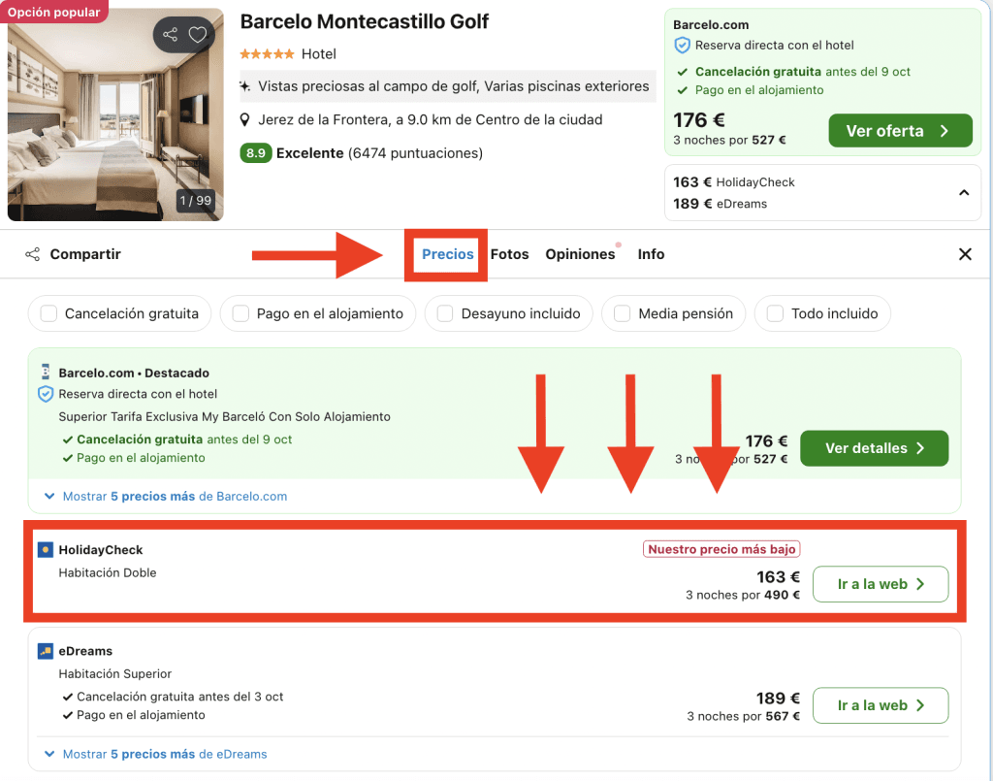993x781 pixels.
Task: Click the Barcelo.com Destacado logo icon
Action: [x=46, y=372]
